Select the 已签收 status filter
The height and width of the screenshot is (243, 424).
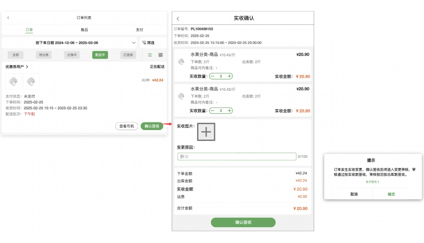128,55
